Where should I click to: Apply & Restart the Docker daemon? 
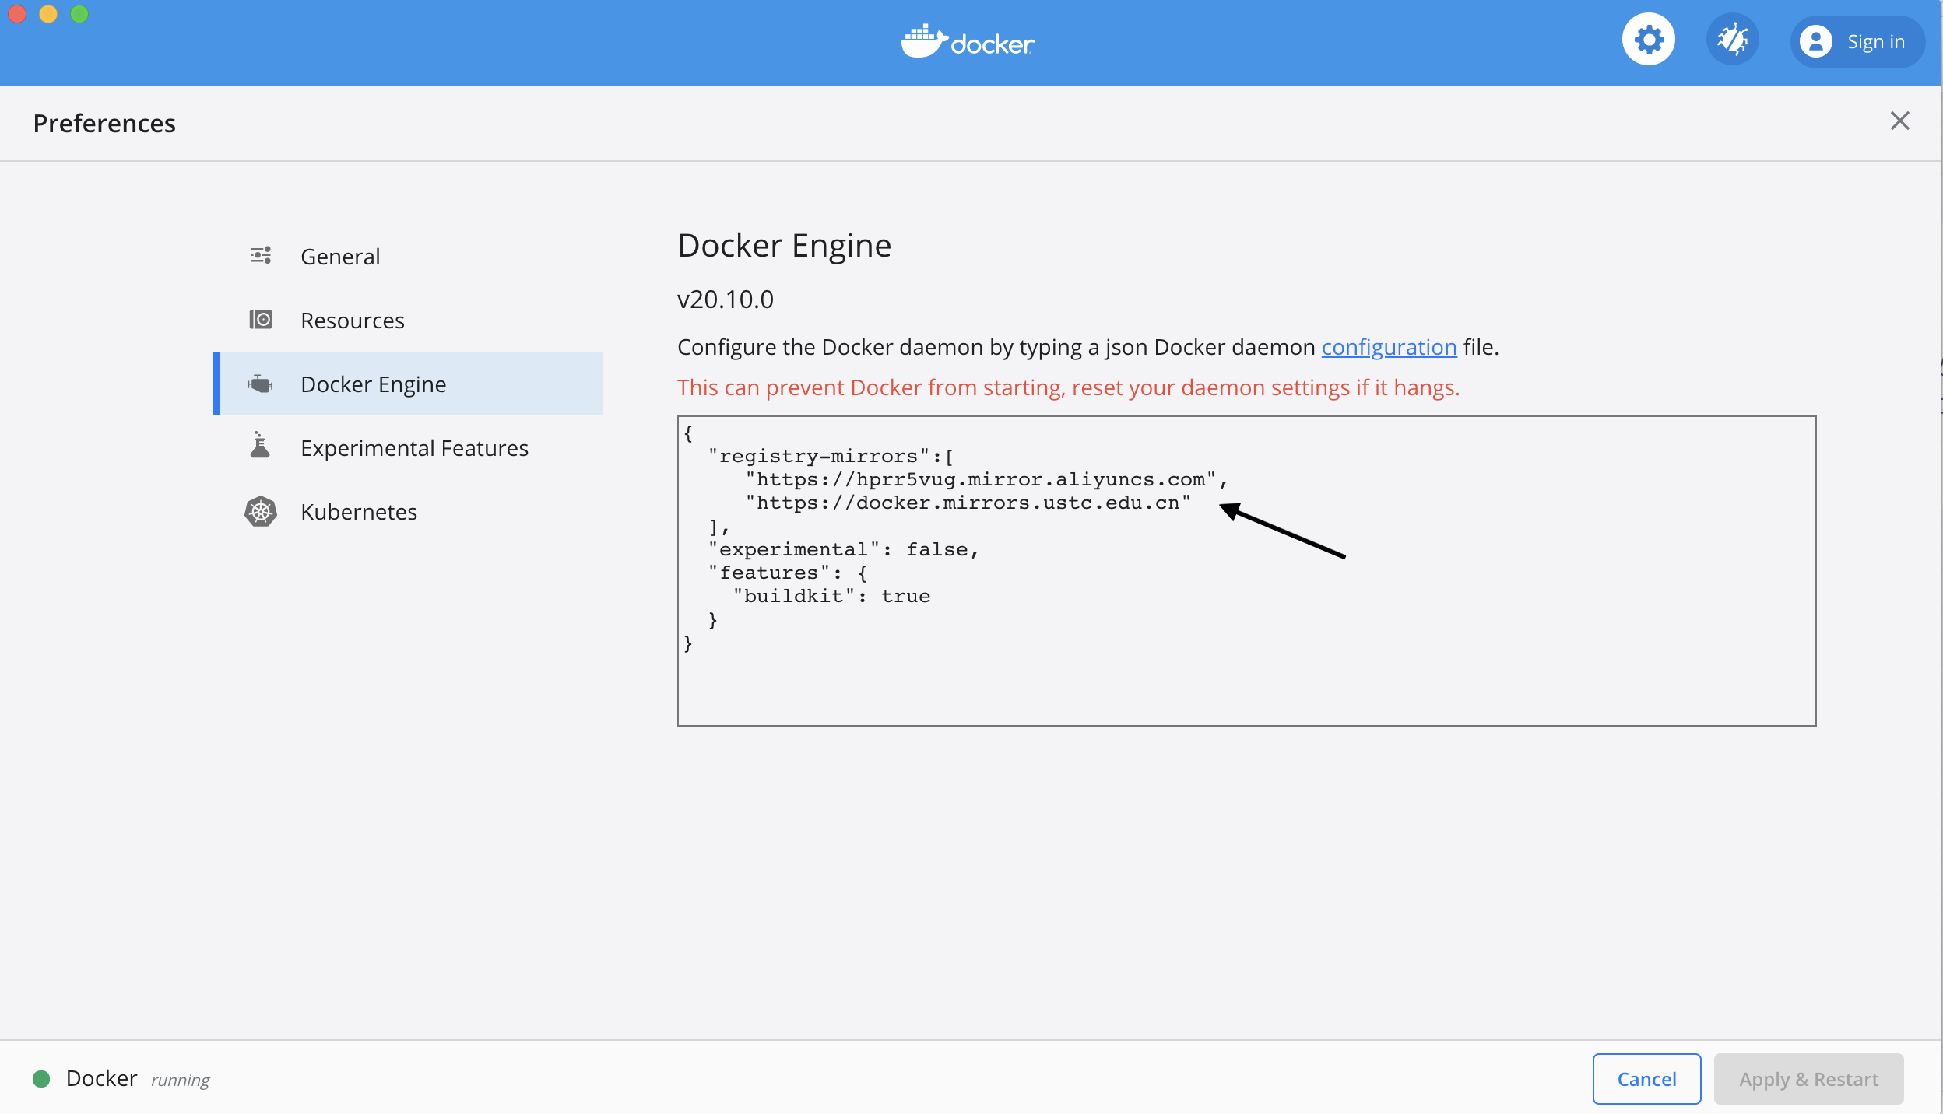(x=1808, y=1078)
